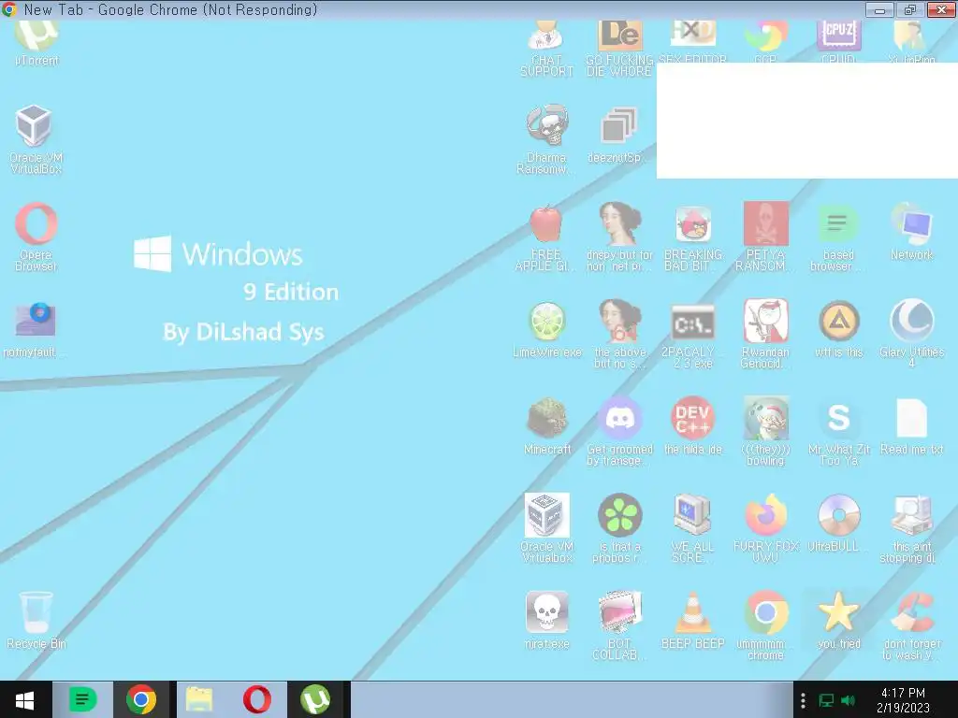This screenshot has width=958, height=718.
Task: Open the 'this aint stopping di...' icon
Action: point(910,528)
